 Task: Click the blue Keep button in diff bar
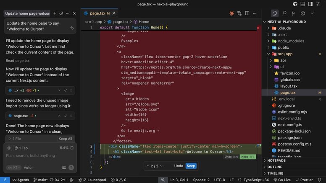pos(191,166)
